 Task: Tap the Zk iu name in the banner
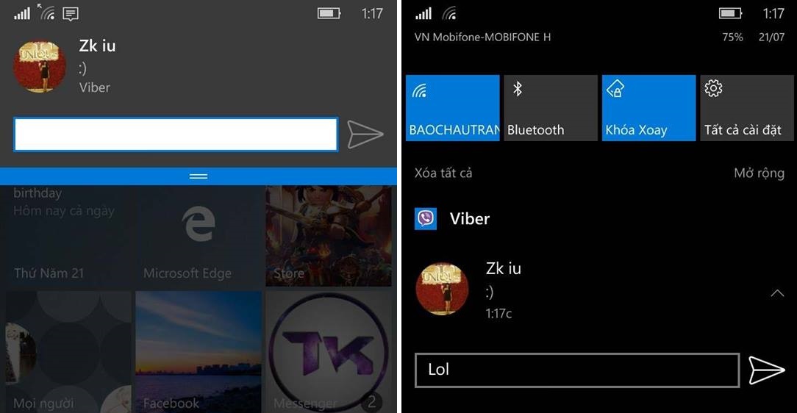[x=97, y=46]
